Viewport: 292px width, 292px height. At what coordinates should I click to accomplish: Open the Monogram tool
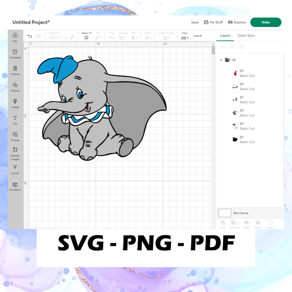coord(15,186)
